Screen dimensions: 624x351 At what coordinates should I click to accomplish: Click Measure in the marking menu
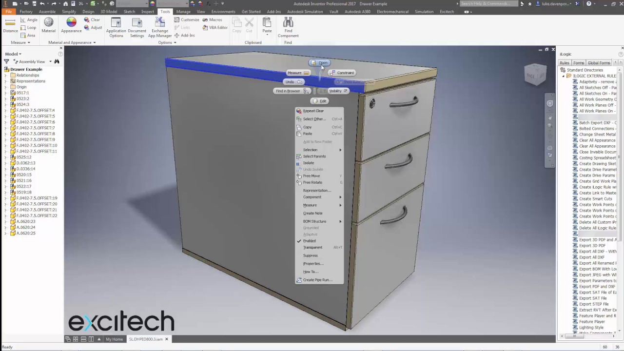click(x=298, y=73)
